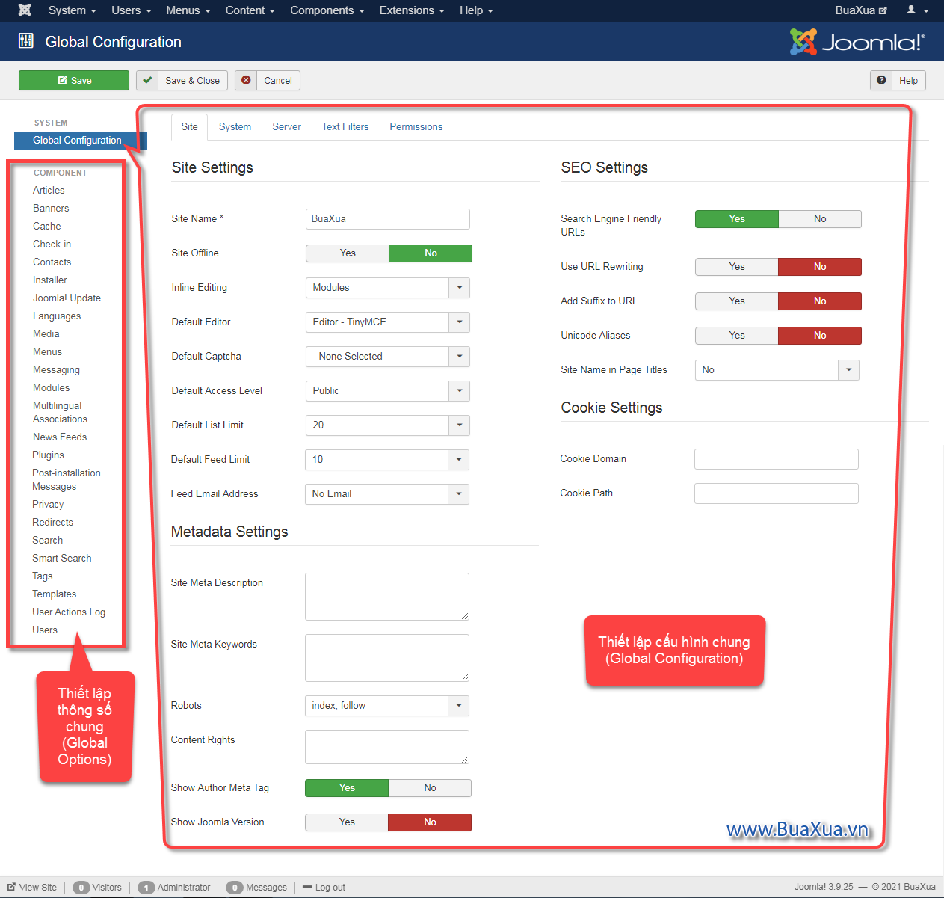The image size is (944, 898).
Task: Switch to the Permissions tab
Action: coord(416,127)
